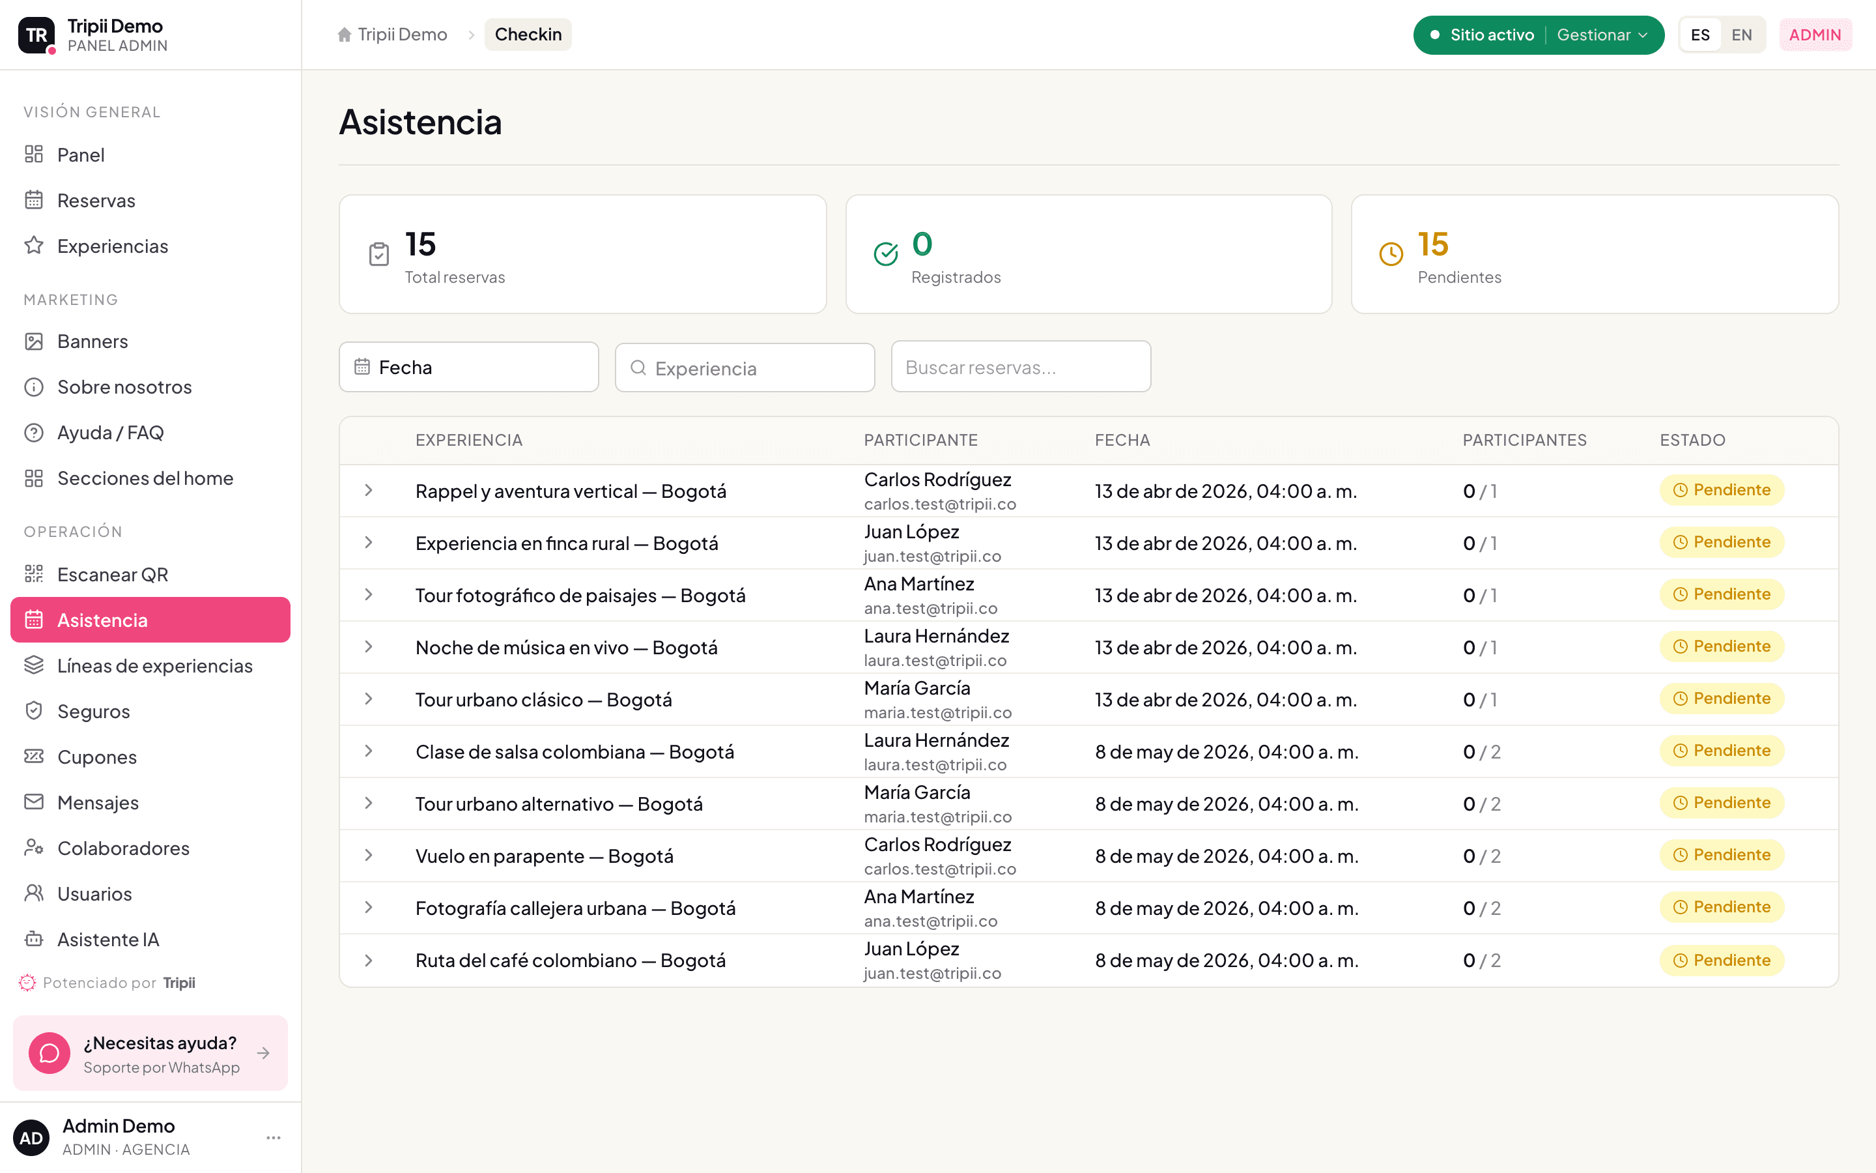
Task: Click the WhatsApp chat bubble icon
Action: click(50, 1052)
